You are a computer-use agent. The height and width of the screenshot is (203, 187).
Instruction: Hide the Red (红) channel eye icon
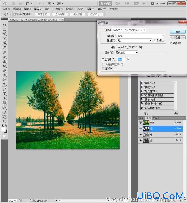[x=141, y=129]
